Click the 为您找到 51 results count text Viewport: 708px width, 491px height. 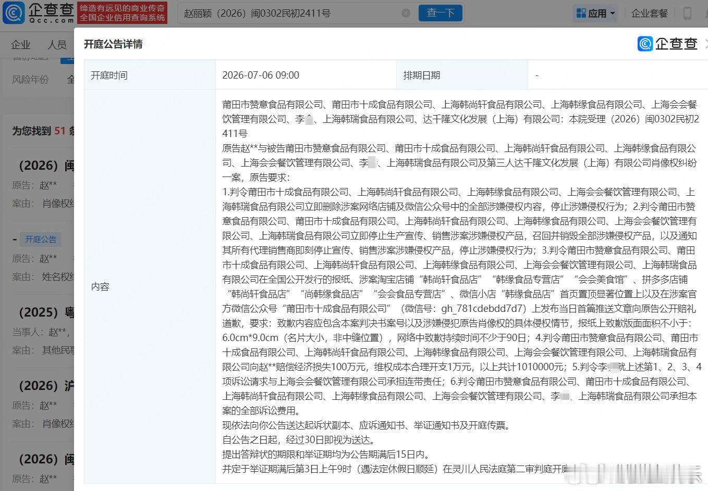[43, 131]
